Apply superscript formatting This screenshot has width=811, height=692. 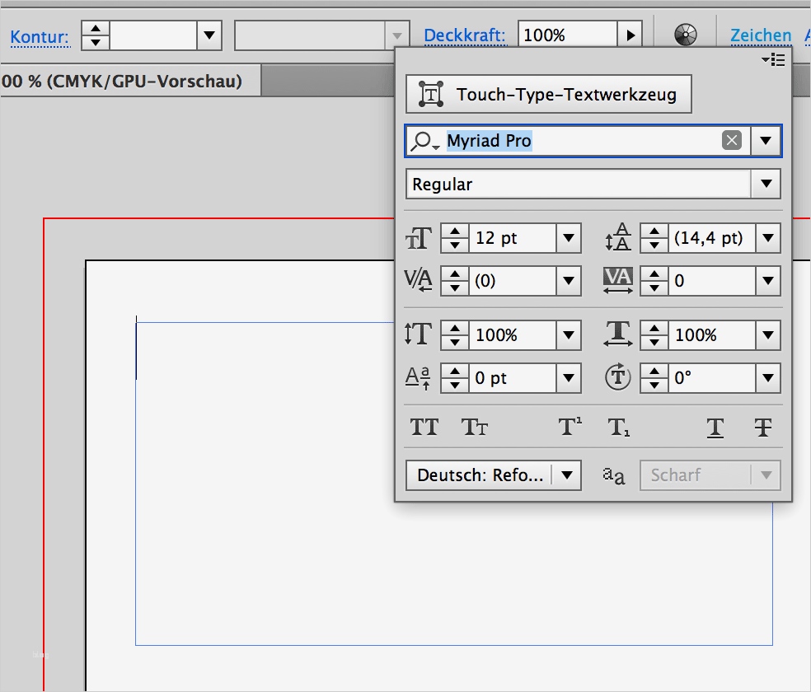tap(569, 427)
